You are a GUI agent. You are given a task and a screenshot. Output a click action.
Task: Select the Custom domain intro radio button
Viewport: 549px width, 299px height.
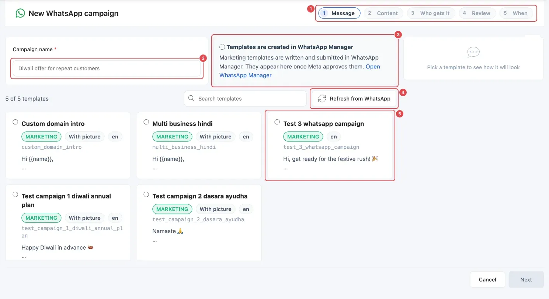click(15, 122)
